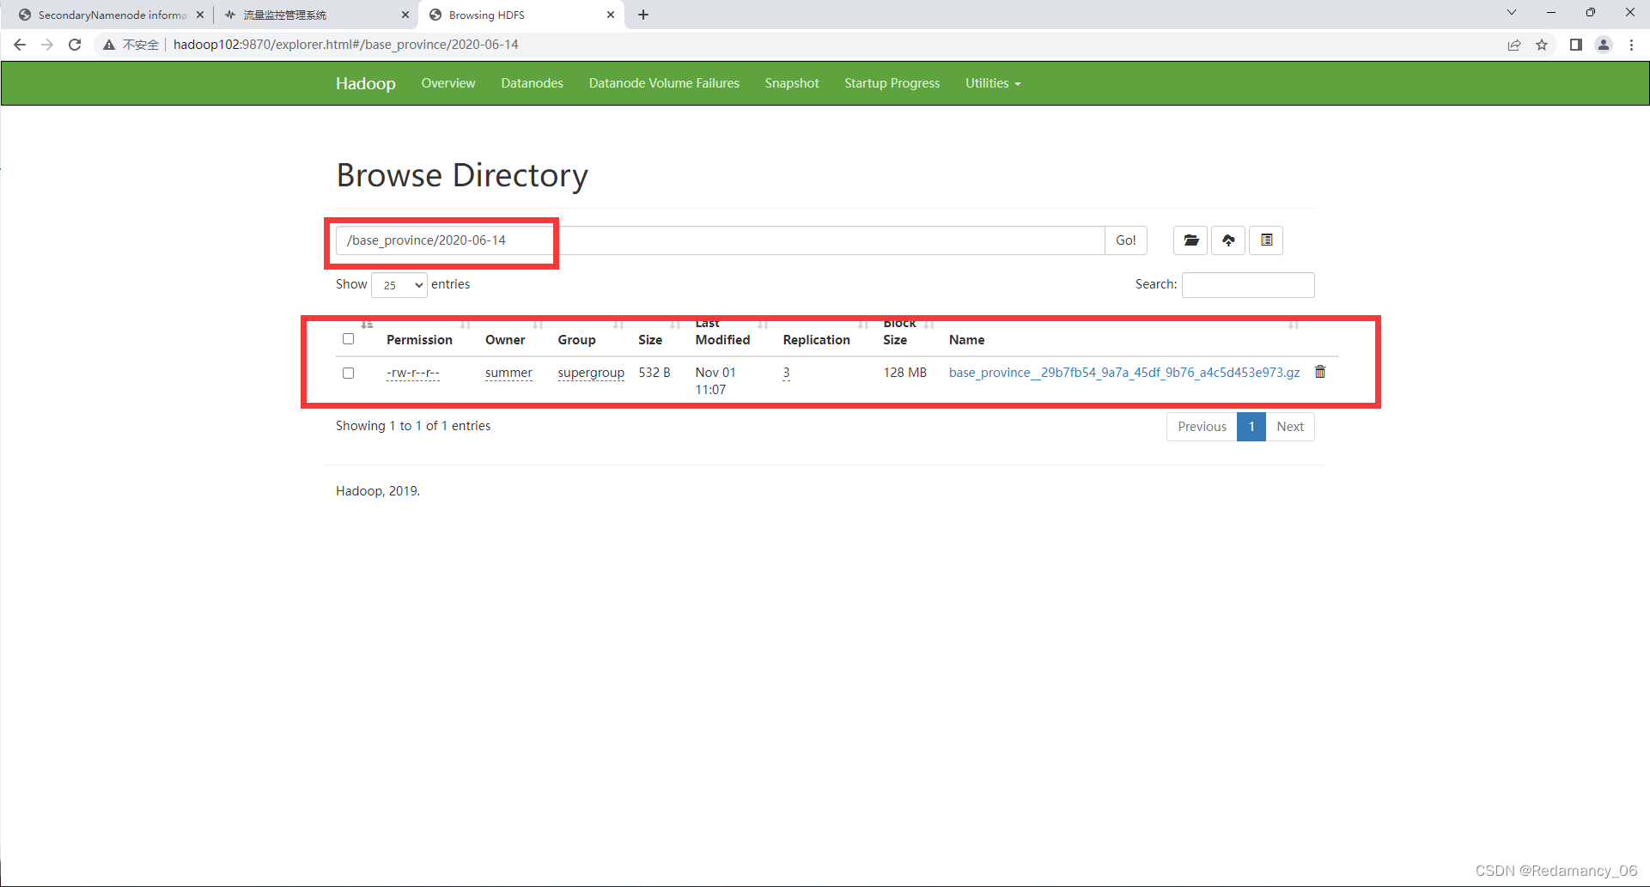This screenshot has width=1650, height=887.
Task: Click the directory path input field
Action: [720, 240]
